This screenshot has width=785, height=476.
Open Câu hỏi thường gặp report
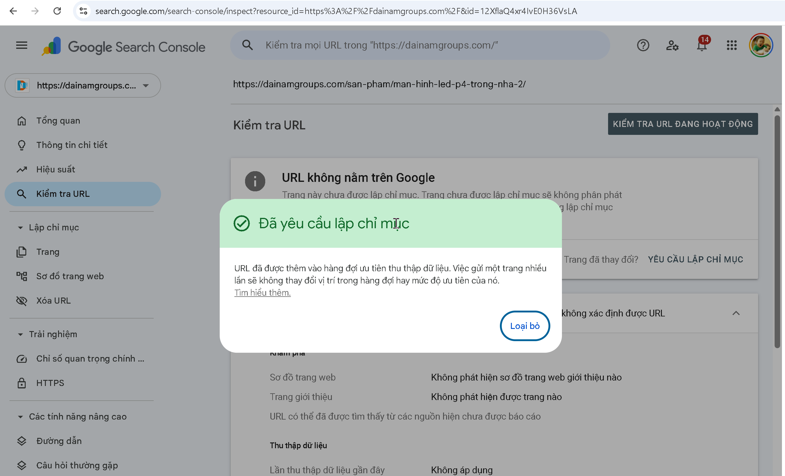(83, 465)
